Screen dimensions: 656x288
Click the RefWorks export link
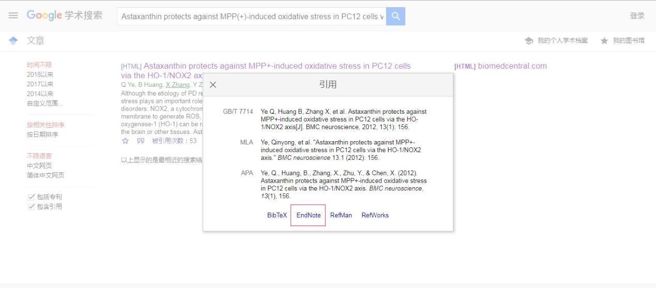pyautogui.click(x=375, y=215)
